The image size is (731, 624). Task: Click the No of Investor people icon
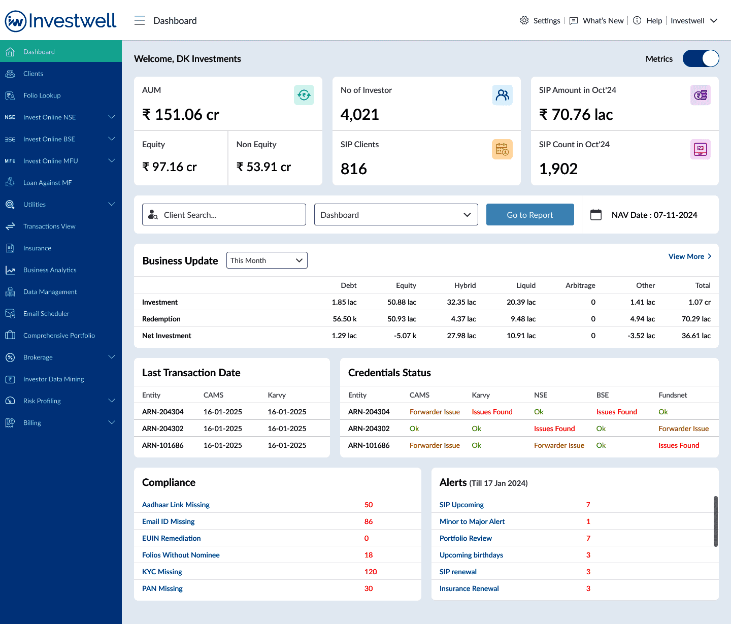point(502,95)
